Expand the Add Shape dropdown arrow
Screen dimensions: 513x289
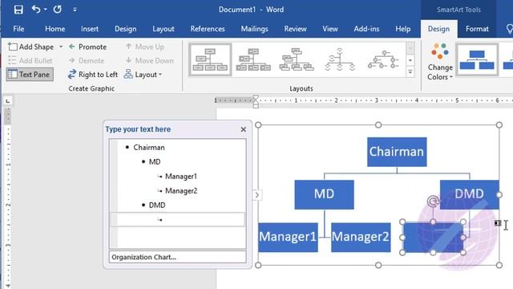61,47
